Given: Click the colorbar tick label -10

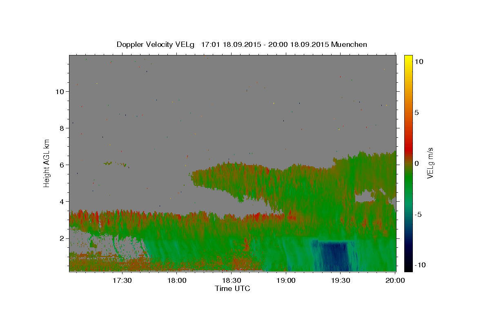Looking at the screenshot, I should tap(420, 265).
